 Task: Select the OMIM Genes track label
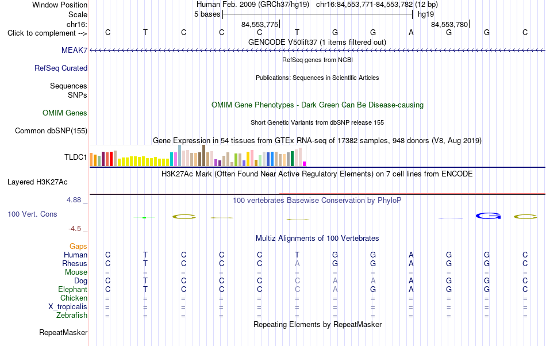pos(65,113)
